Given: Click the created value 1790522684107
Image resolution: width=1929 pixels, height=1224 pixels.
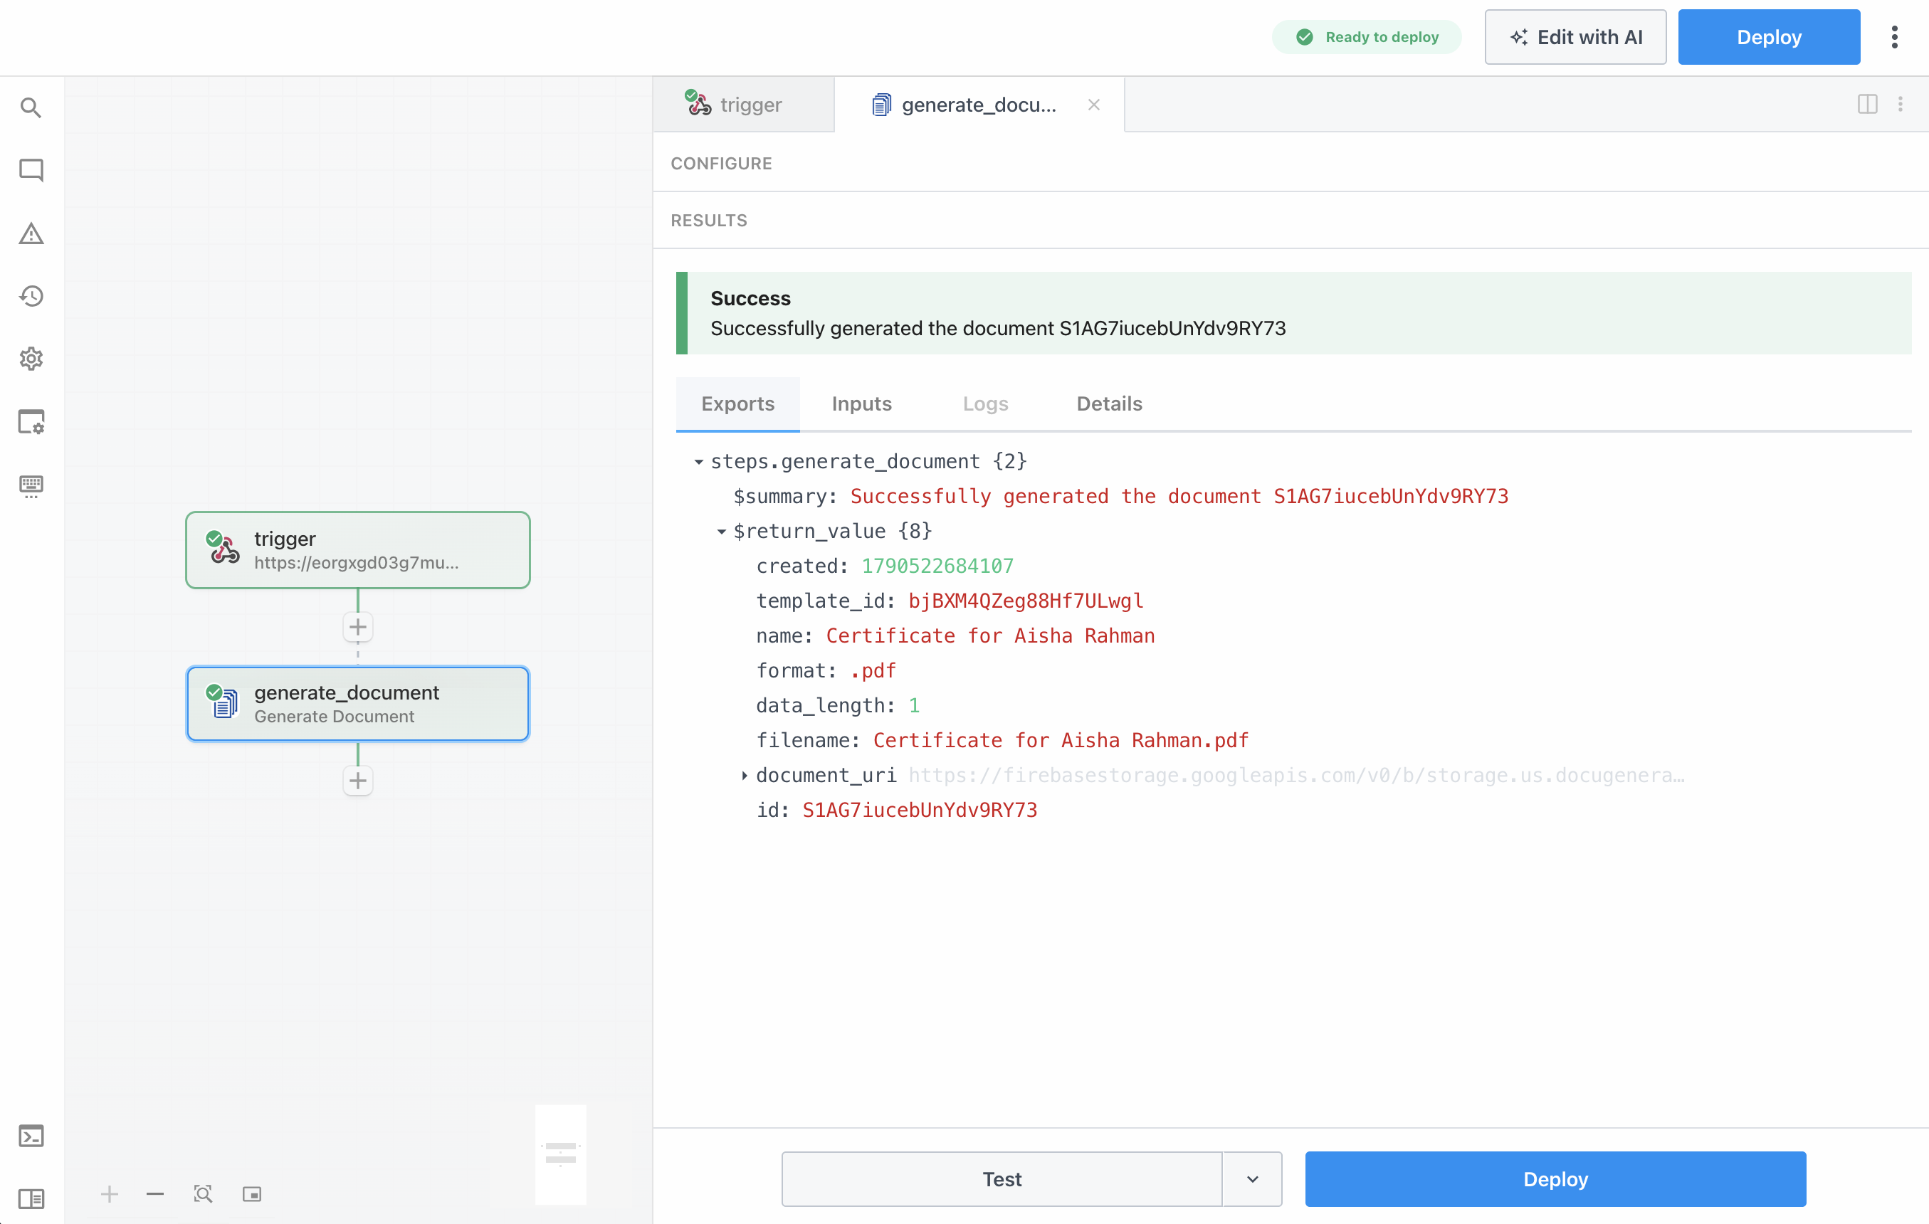Looking at the screenshot, I should point(937,566).
